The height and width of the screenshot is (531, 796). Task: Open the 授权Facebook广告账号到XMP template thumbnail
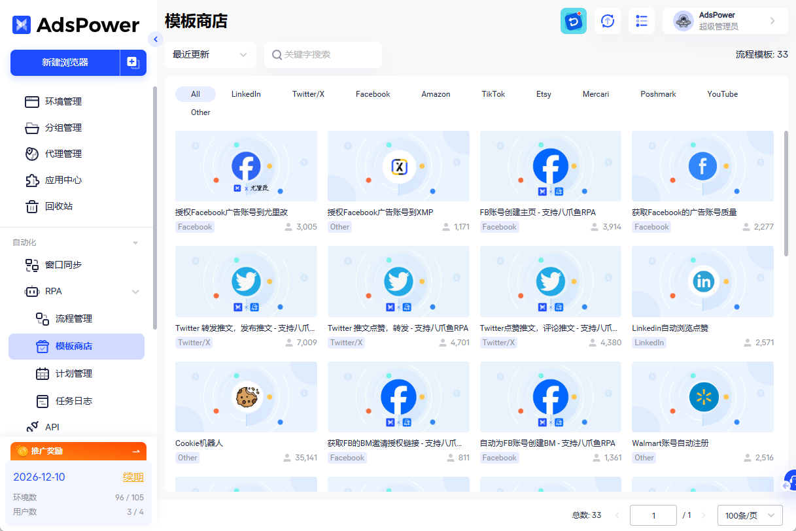click(x=398, y=166)
